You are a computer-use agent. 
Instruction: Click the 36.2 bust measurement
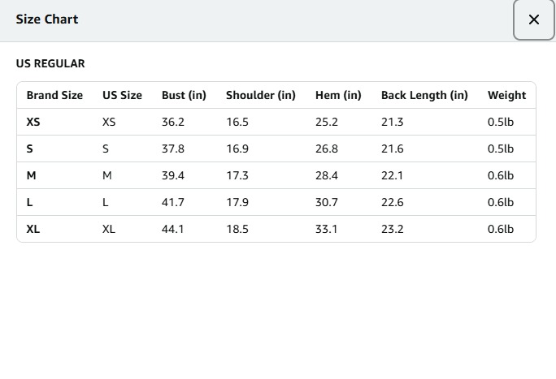(173, 122)
